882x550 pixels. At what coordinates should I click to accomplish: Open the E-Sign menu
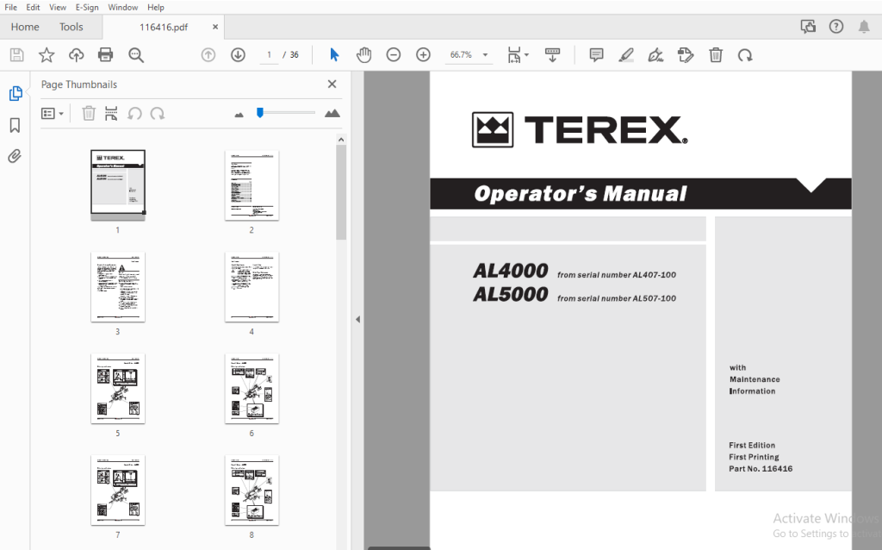pyautogui.click(x=87, y=7)
